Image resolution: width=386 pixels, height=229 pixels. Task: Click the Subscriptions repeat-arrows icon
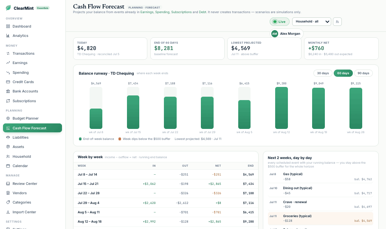(x=8, y=101)
